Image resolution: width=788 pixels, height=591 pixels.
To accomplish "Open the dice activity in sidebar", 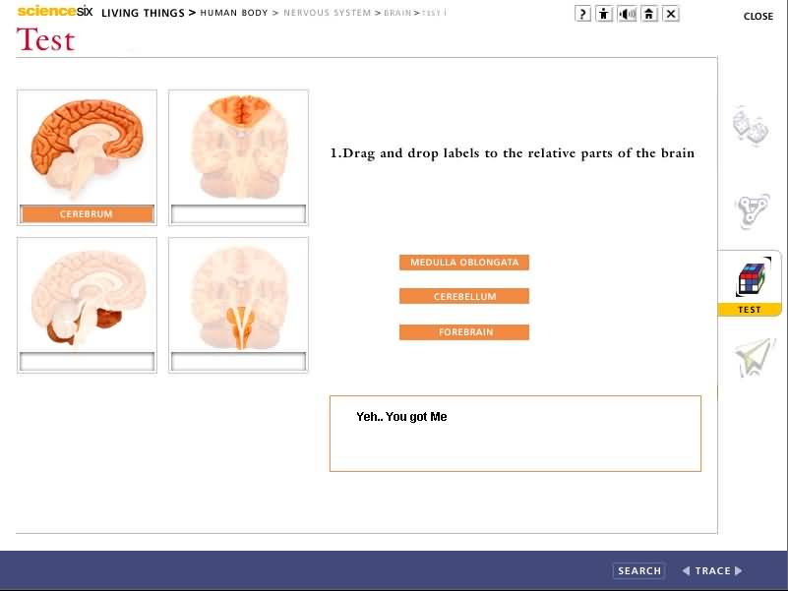I will (749, 126).
